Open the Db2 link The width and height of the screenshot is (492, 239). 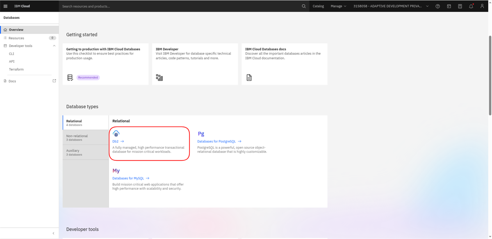116,141
